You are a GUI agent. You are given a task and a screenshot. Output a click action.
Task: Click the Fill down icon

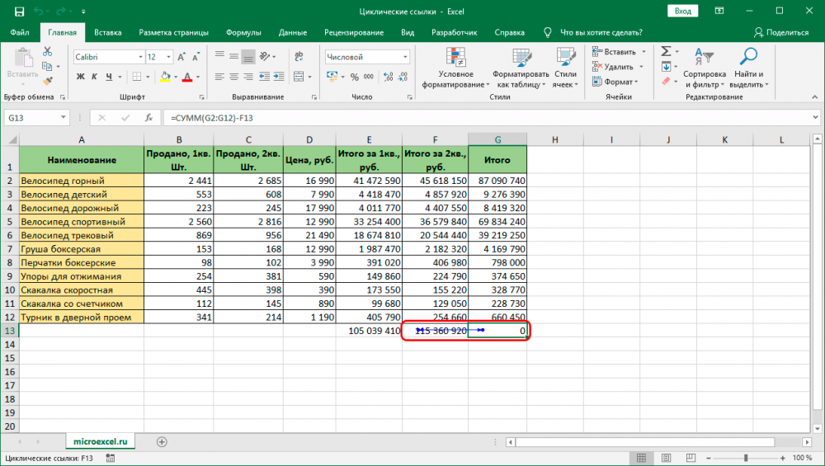click(666, 66)
